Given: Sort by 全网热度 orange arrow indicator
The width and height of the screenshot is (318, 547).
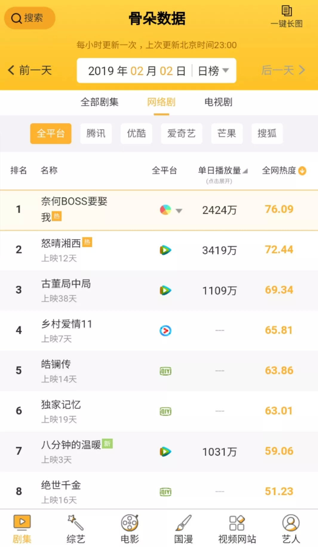Looking at the screenshot, I should [x=302, y=171].
